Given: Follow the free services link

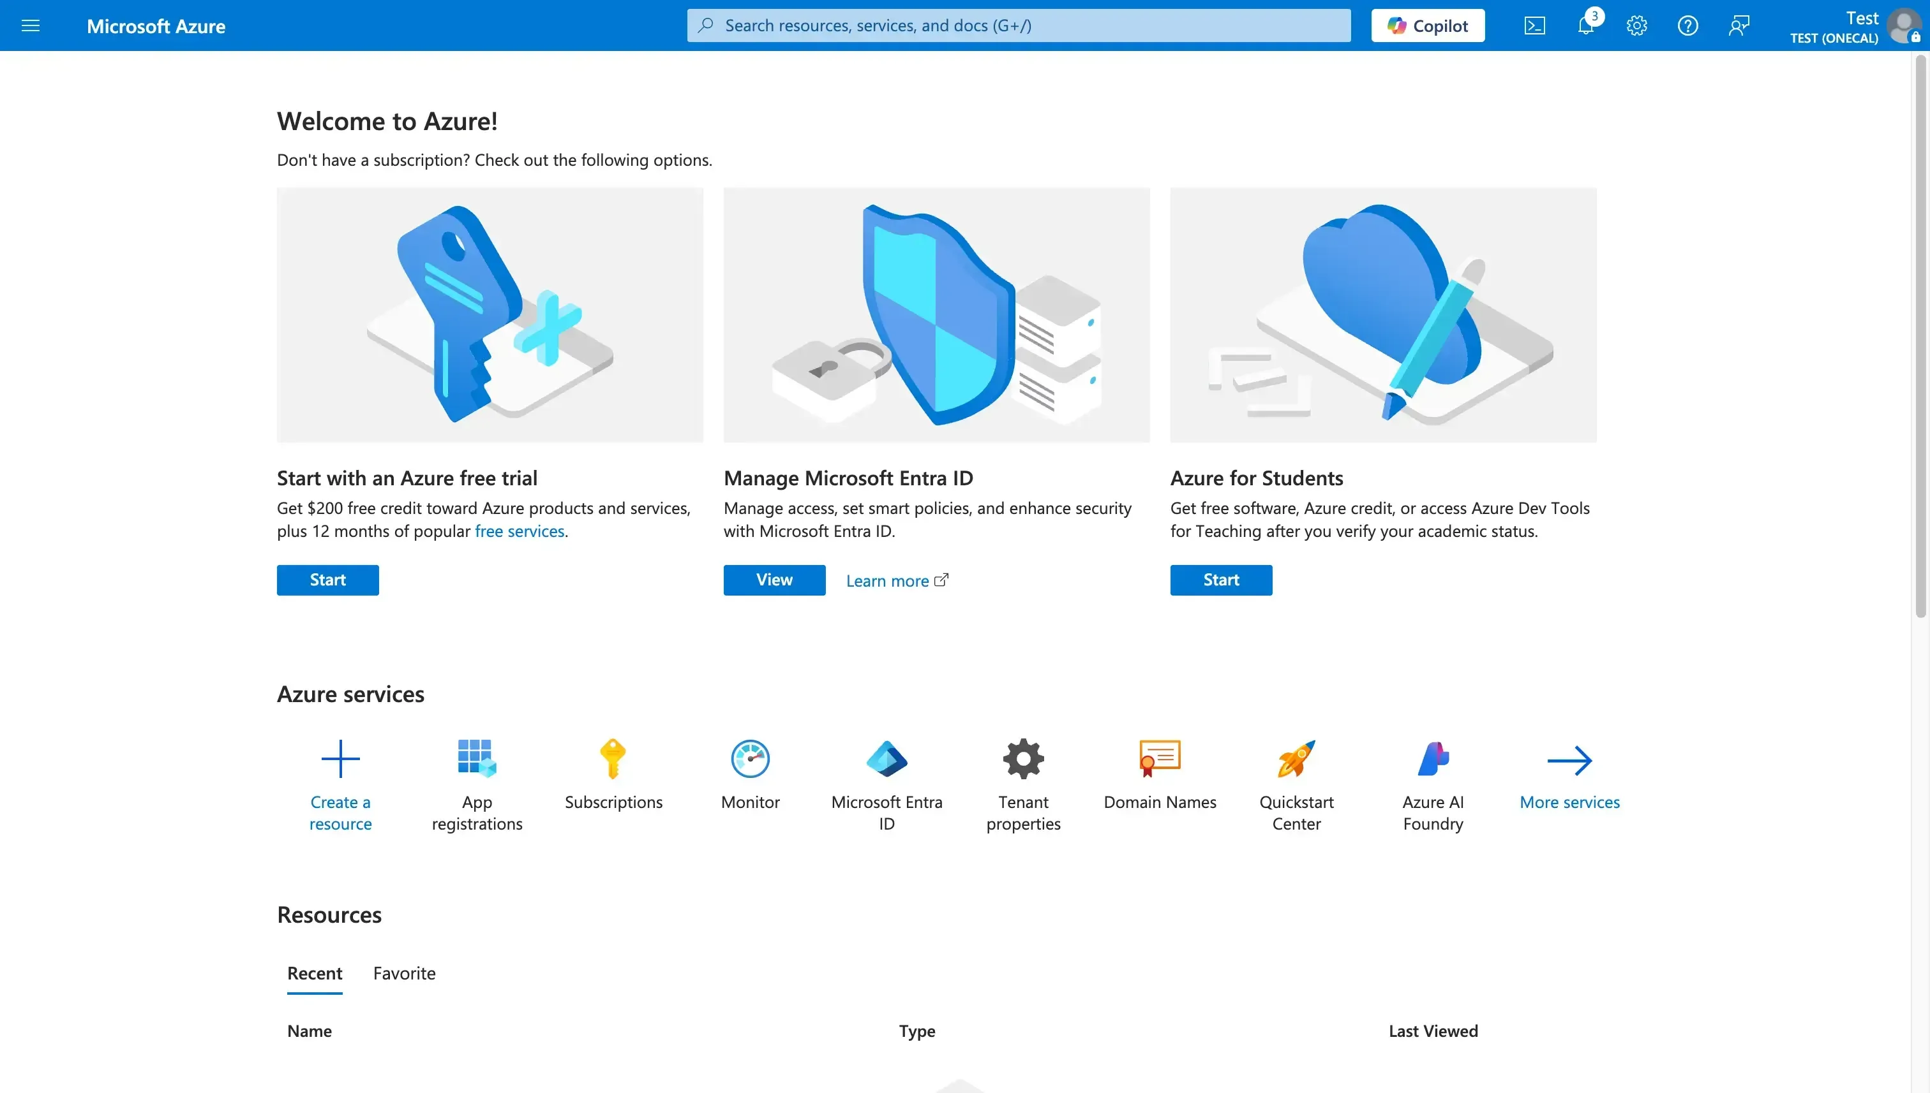Looking at the screenshot, I should [519, 531].
